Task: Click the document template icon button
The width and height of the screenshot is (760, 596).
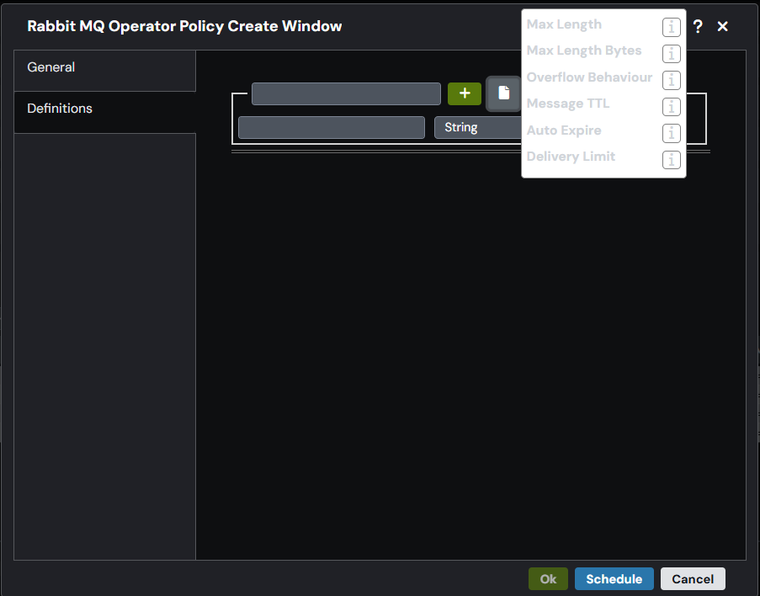Action: pyautogui.click(x=503, y=93)
